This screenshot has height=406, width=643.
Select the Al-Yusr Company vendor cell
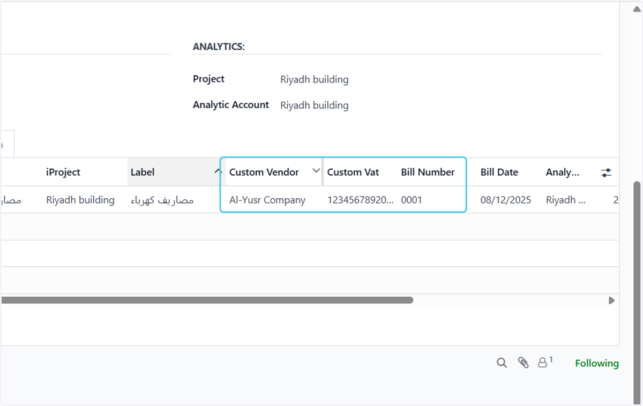[x=267, y=200]
